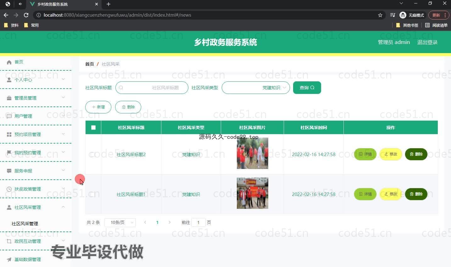
Task: Open the 阅读清单 reading list
Action: [436, 25]
